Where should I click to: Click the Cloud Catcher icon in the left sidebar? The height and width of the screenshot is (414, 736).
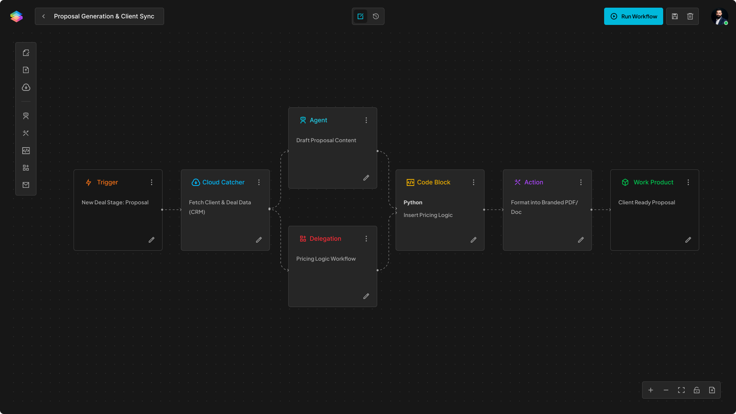pos(26,87)
